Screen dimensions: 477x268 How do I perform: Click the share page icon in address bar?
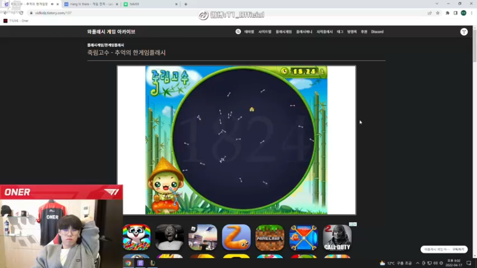[x=429, y=13]
